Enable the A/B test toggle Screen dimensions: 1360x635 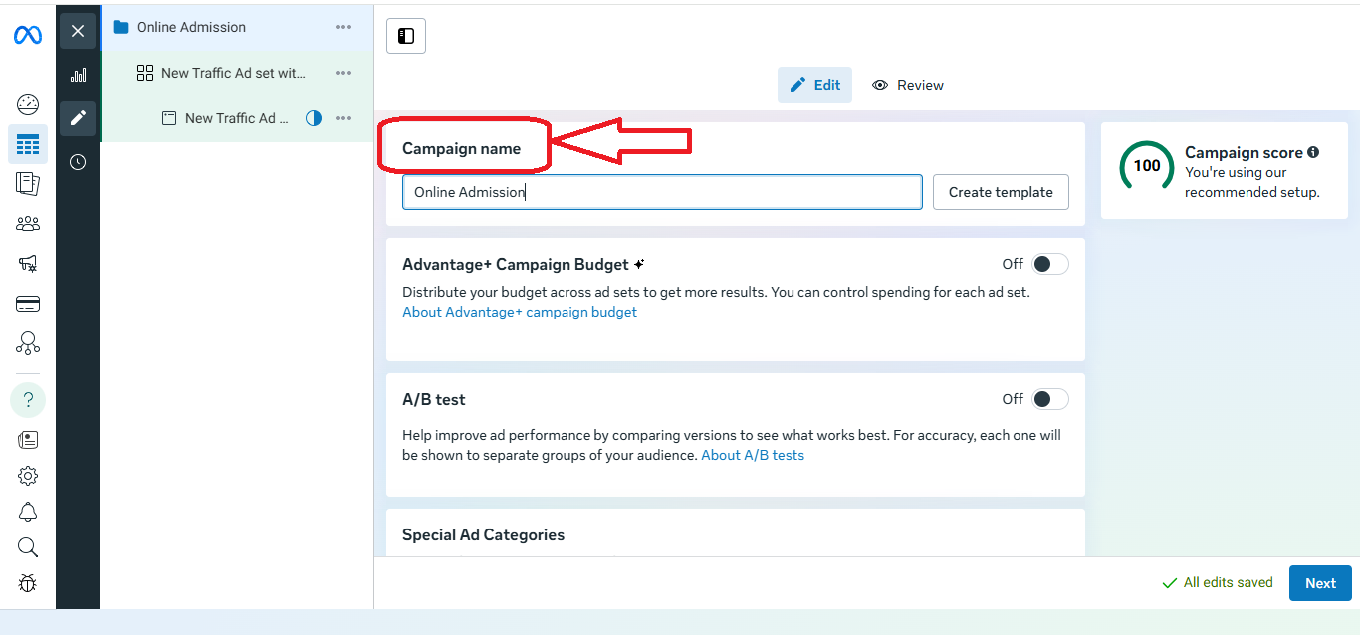pos(1049,399)
